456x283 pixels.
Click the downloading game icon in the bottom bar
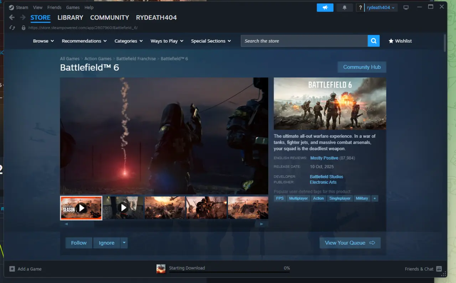pyautogui.click(x=161, y=269)
